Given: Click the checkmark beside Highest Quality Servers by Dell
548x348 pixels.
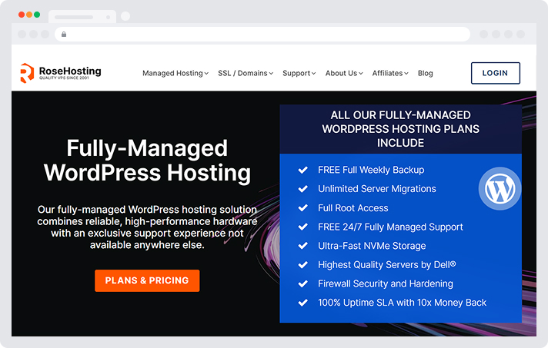Looking at the screenshot, I should coord(302,265).
